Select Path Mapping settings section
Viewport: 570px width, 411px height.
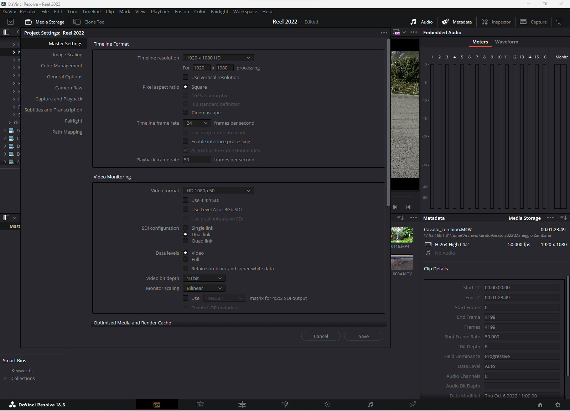pyautogui.click(x=67, y=132)
